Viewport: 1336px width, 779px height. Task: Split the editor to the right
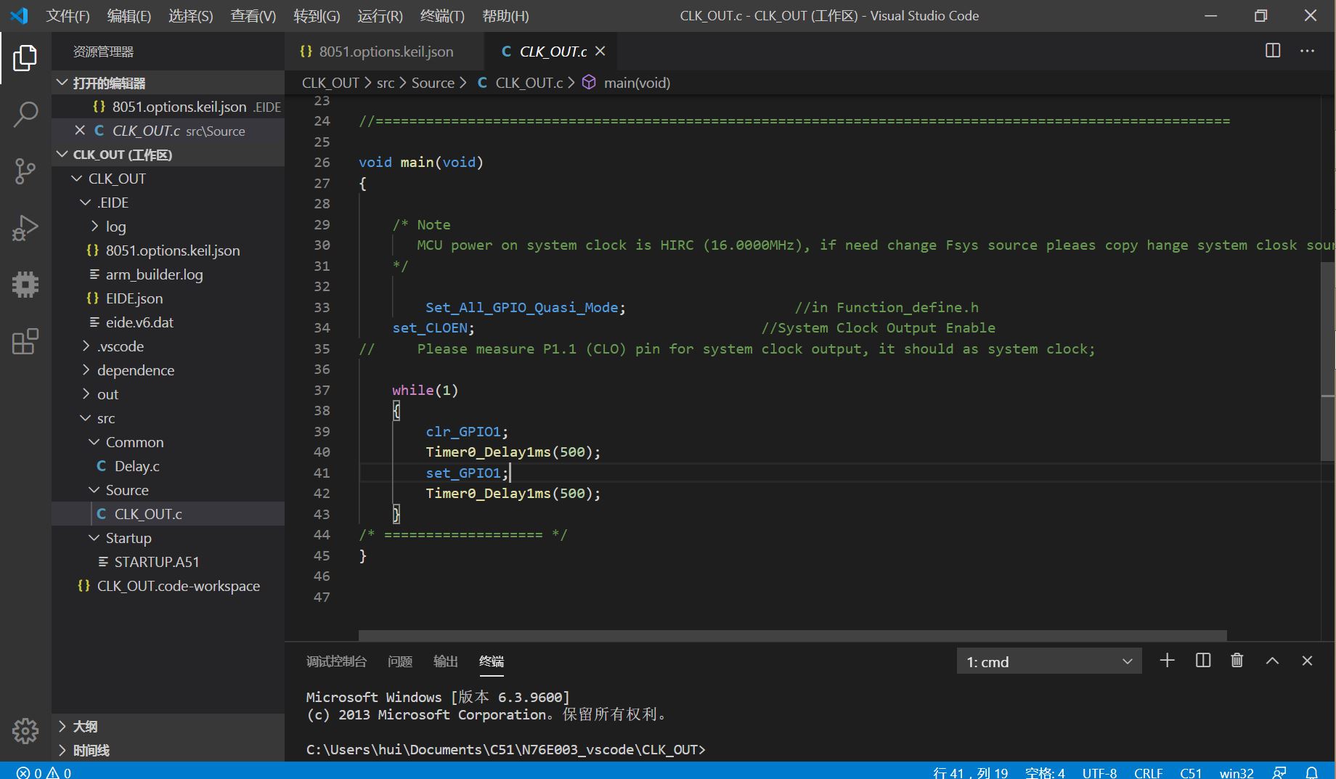pos(1273,51)
